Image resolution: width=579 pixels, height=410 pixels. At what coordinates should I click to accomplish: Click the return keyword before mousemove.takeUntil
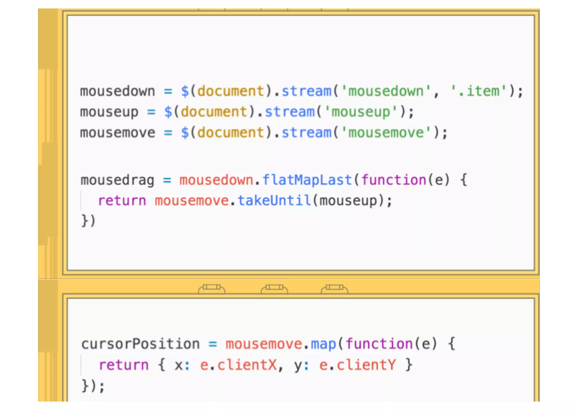click(x=122, y=201)
